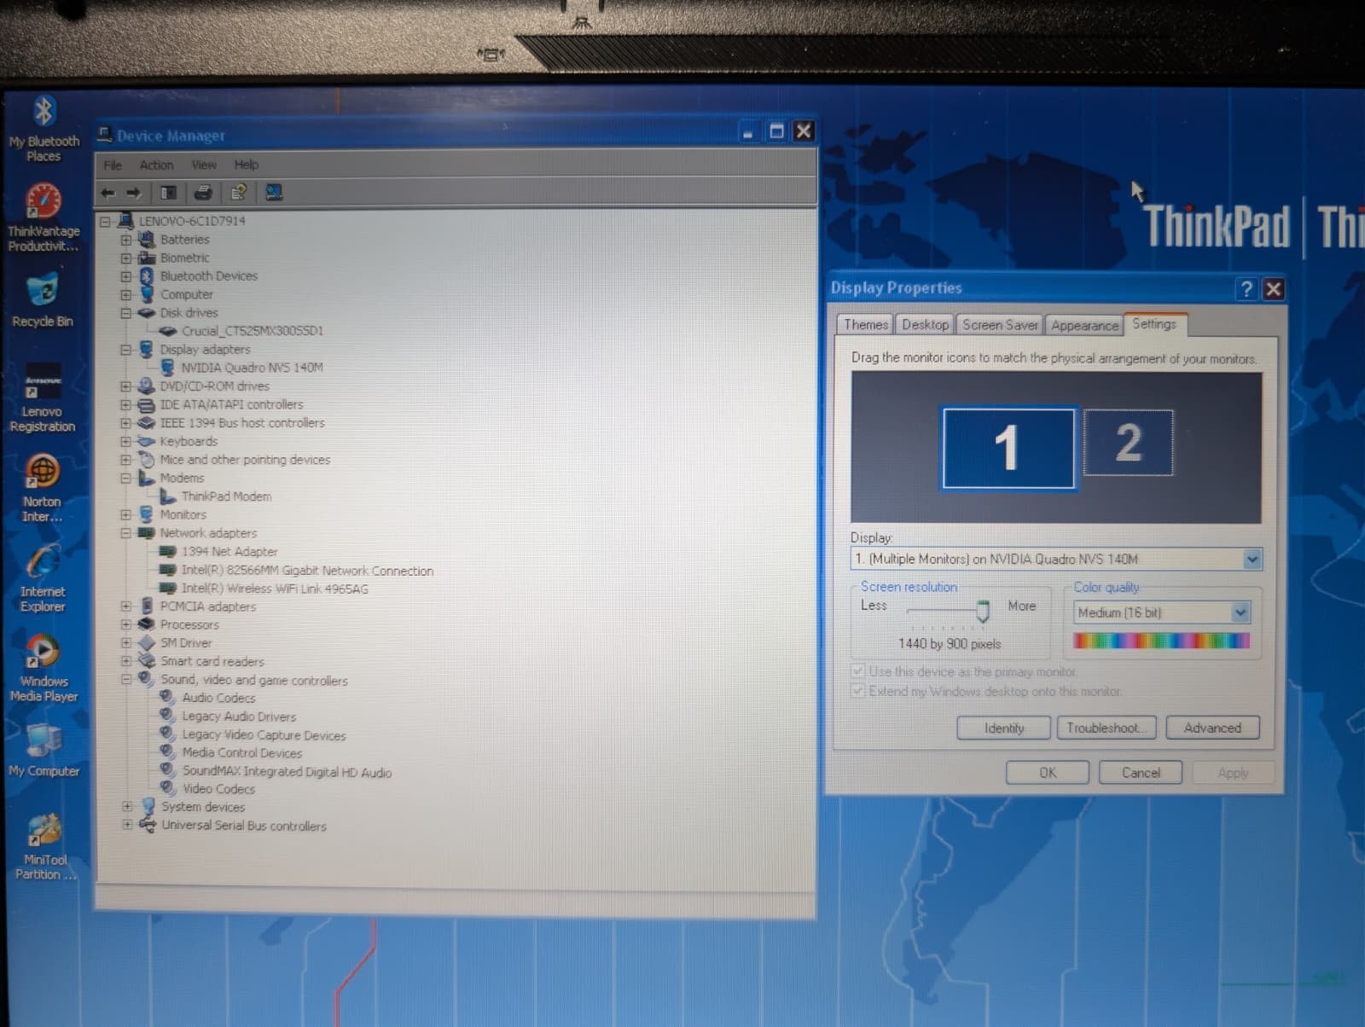Expand the Bluetooth Devices node
1365x1027 pixels.
(126, 276)
